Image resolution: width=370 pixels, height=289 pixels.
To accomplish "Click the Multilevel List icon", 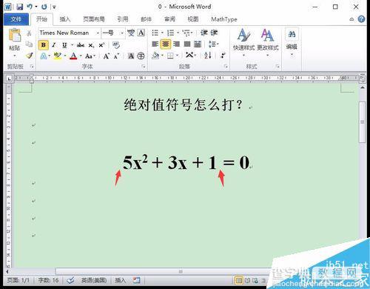I will pos(186,33).
